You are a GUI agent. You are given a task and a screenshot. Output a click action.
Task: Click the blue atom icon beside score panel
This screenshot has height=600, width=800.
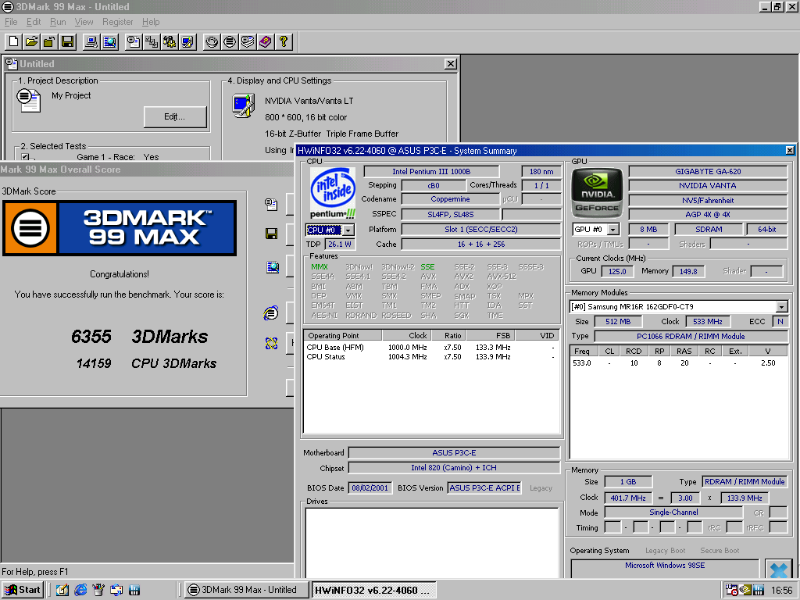pos(271,344)
